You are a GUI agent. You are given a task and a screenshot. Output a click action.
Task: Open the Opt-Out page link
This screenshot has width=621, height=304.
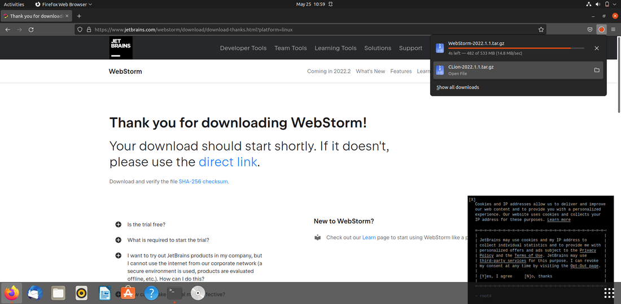[x=584, y=266]
